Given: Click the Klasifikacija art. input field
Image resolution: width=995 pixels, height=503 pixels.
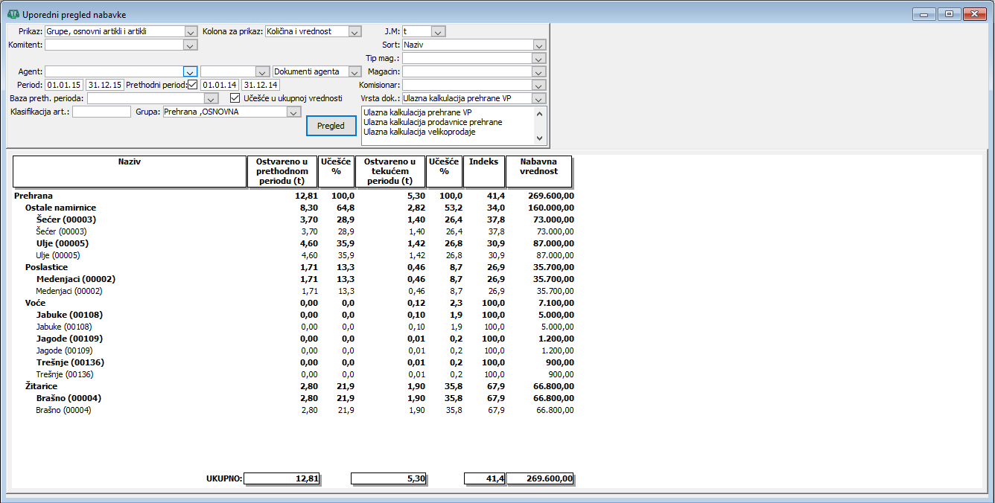Looking at the screenshot, I should 101,112.
